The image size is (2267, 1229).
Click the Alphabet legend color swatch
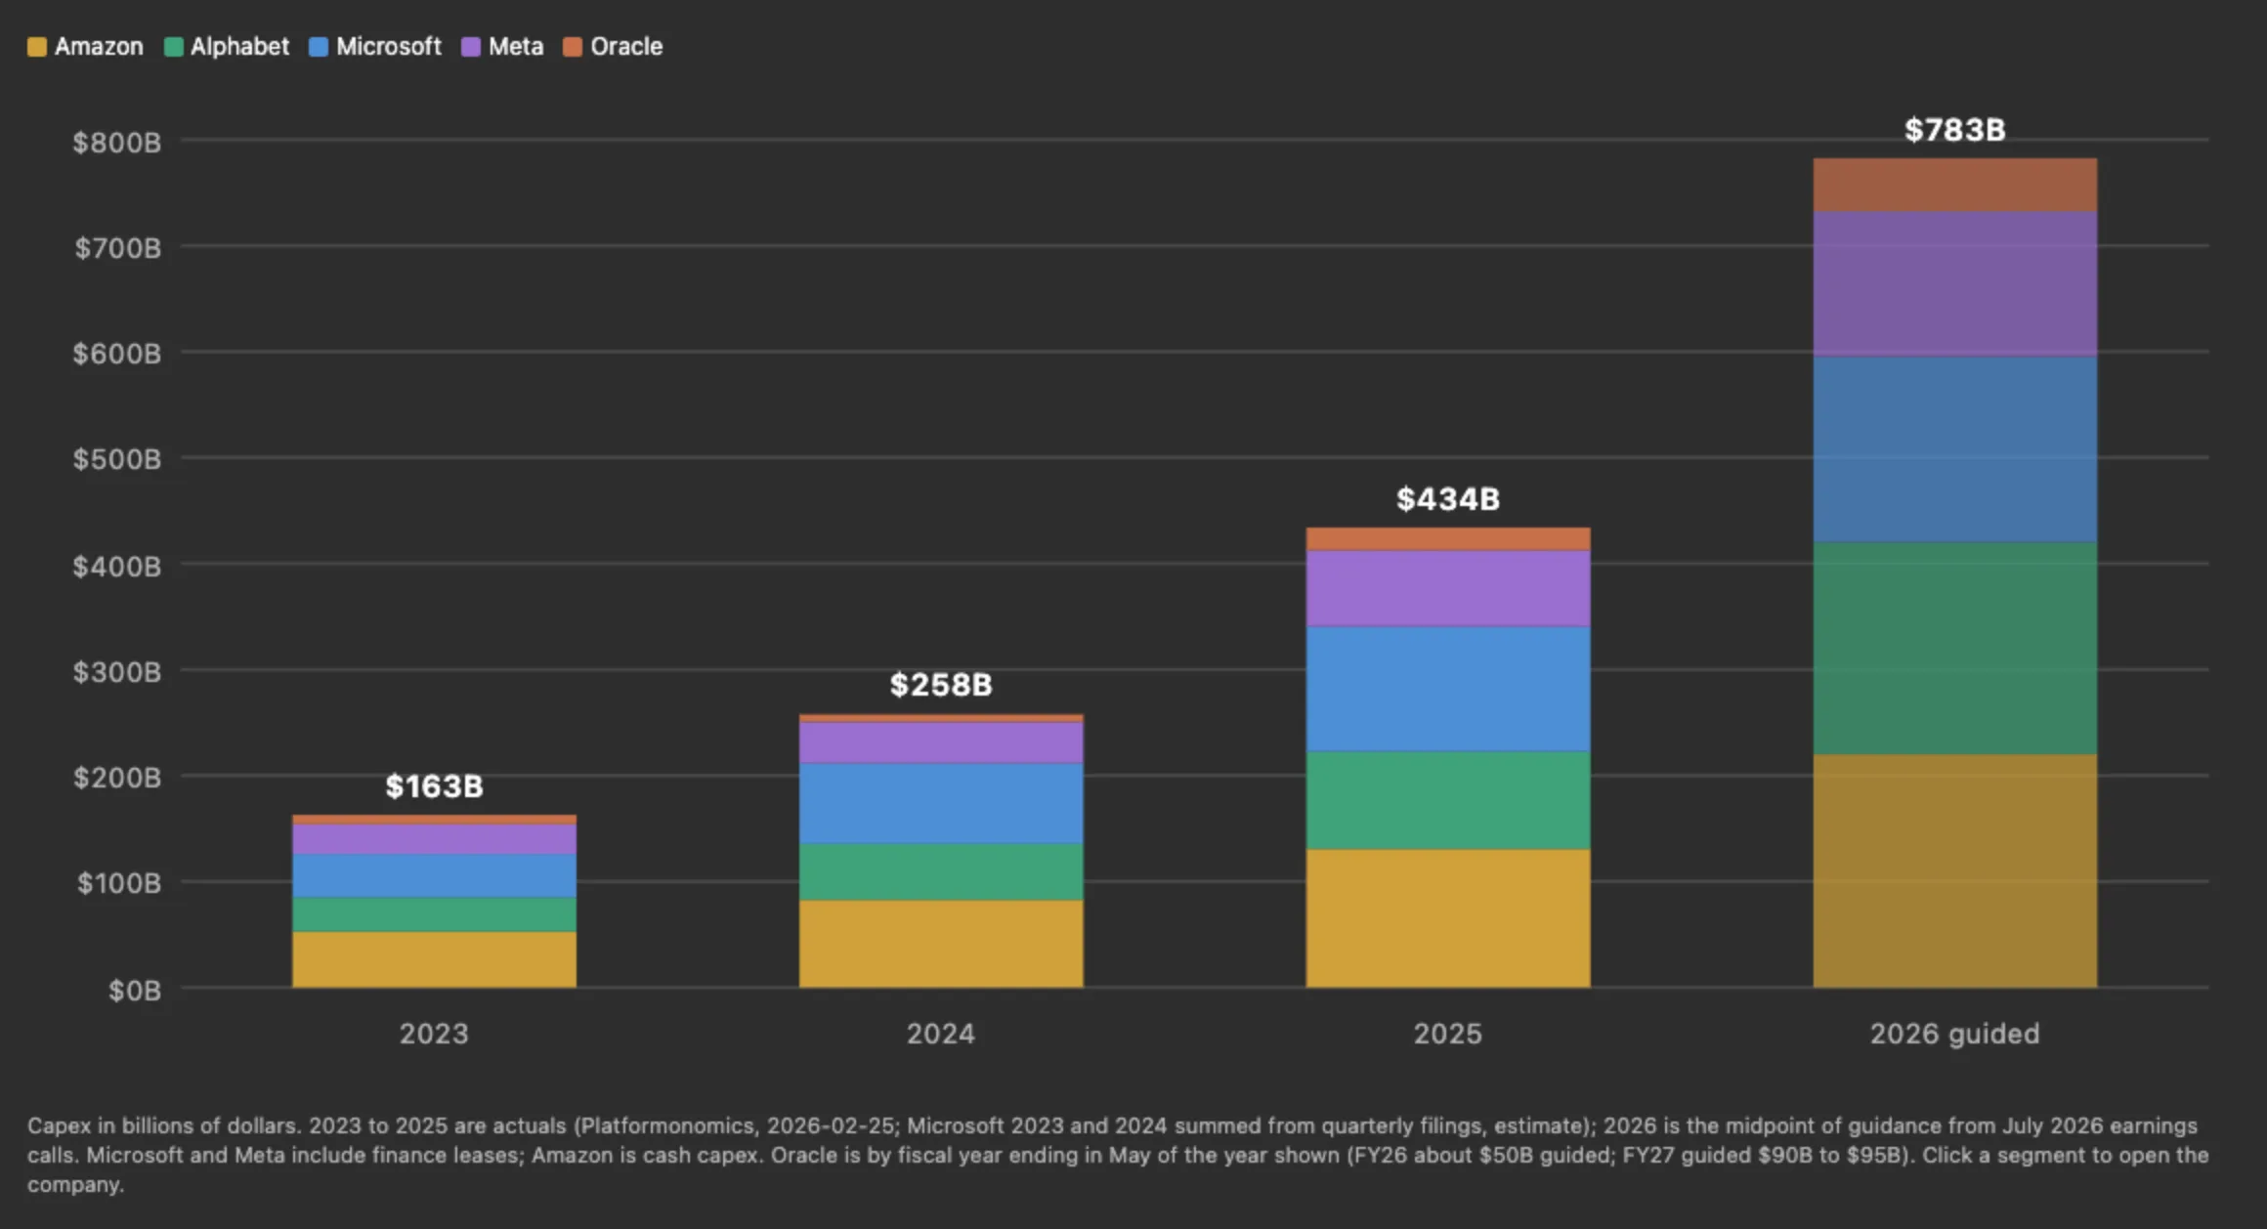pyautogui.click(x=174, y=47)
